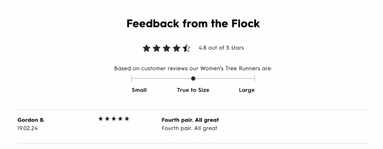Click the right end of size slider
Image resolution: width=383 pixels, height=149 pixels.
[254, 78]
